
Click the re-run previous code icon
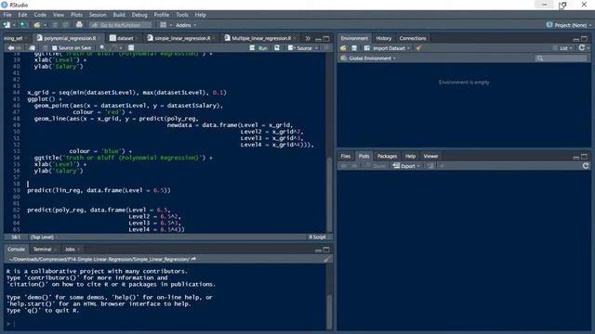277,48
